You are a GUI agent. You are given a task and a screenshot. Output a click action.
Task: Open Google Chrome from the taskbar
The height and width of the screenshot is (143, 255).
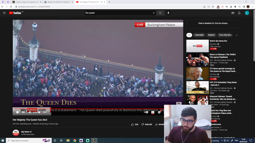tap(75, 140)
